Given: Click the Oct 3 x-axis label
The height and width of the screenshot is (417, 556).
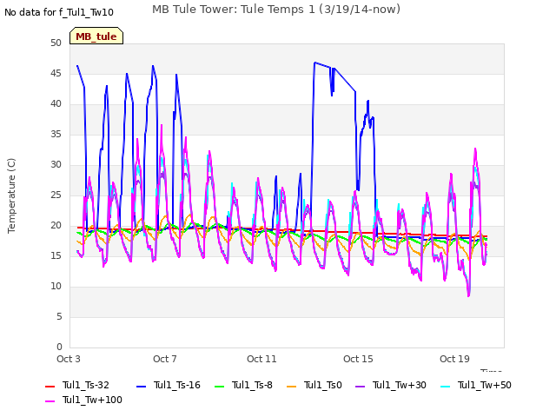Looking at the screenshot, I should coord(69,359).
